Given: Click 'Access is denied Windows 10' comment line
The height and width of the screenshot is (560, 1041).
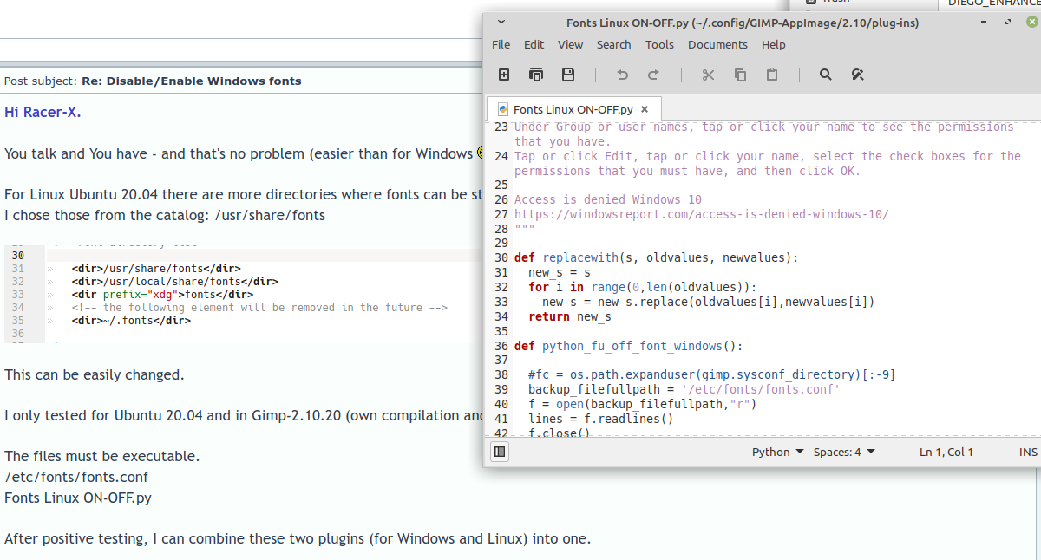Looking at the screenshot, I should (608, 199).
